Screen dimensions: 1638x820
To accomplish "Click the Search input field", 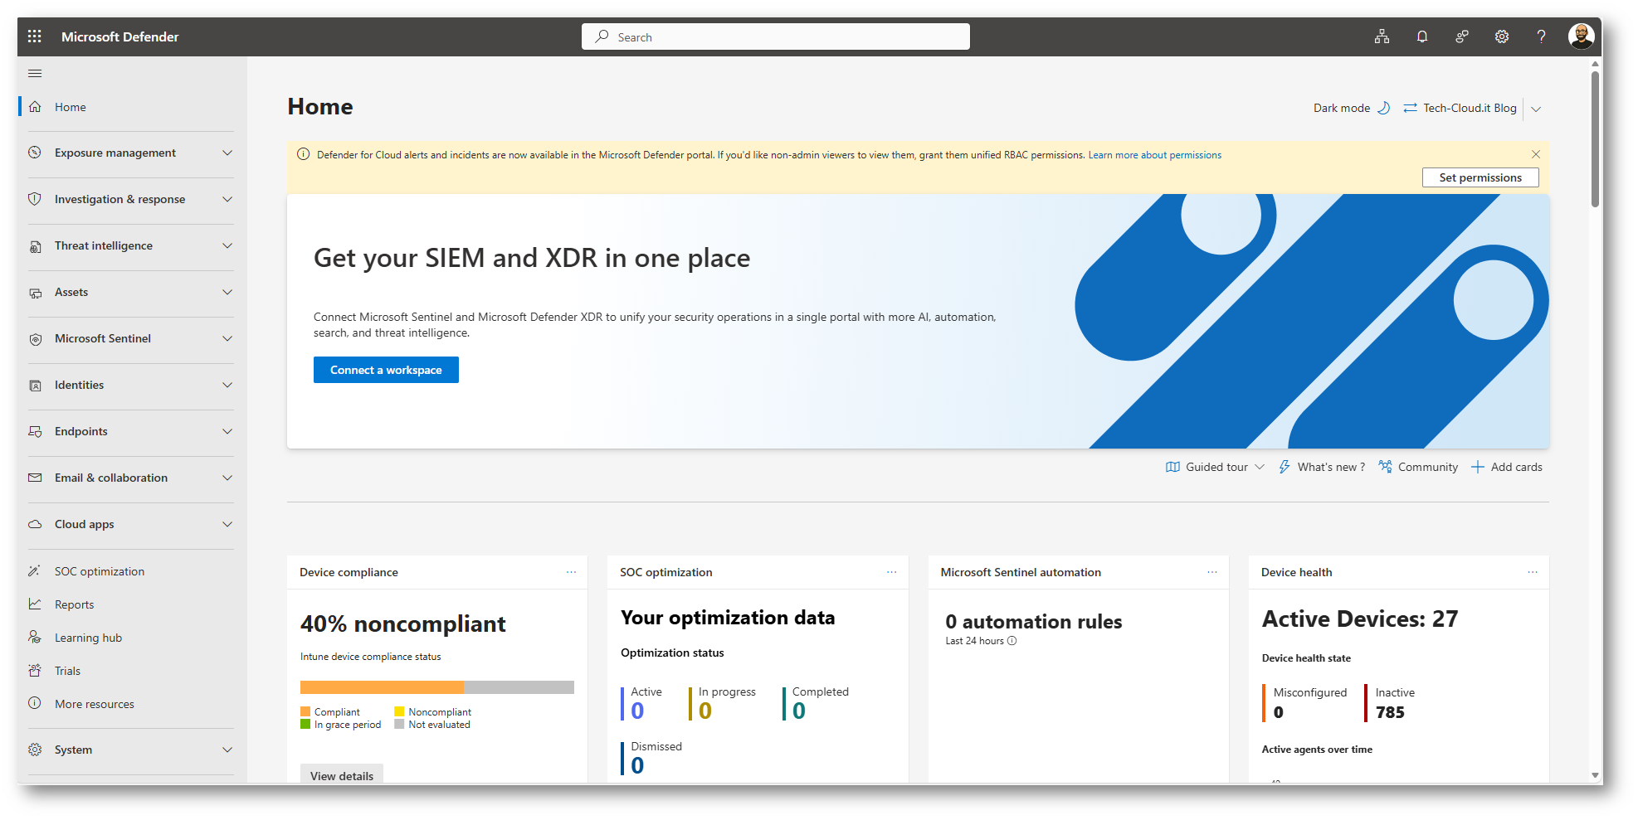I will coord(776,37).
